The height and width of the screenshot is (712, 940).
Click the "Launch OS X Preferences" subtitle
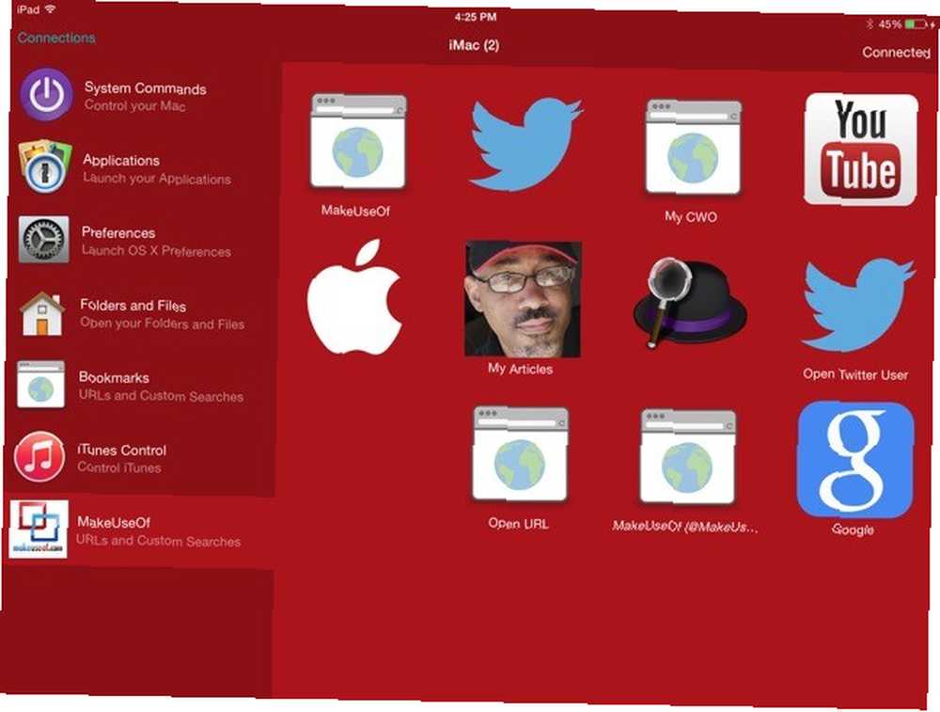click(x=156, y=251)
